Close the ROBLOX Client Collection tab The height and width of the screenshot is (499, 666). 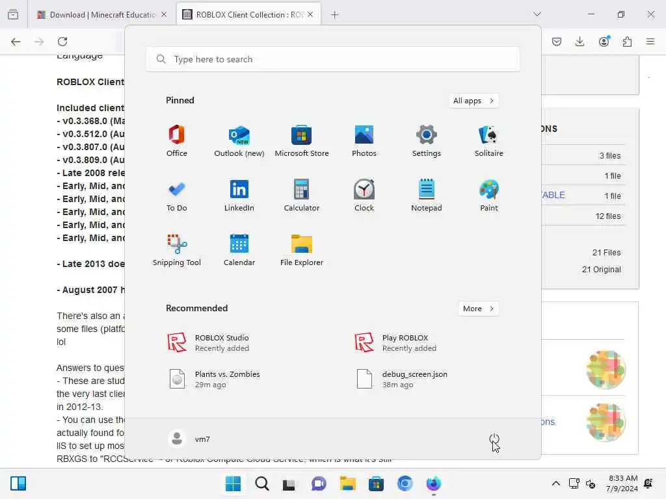310,15
